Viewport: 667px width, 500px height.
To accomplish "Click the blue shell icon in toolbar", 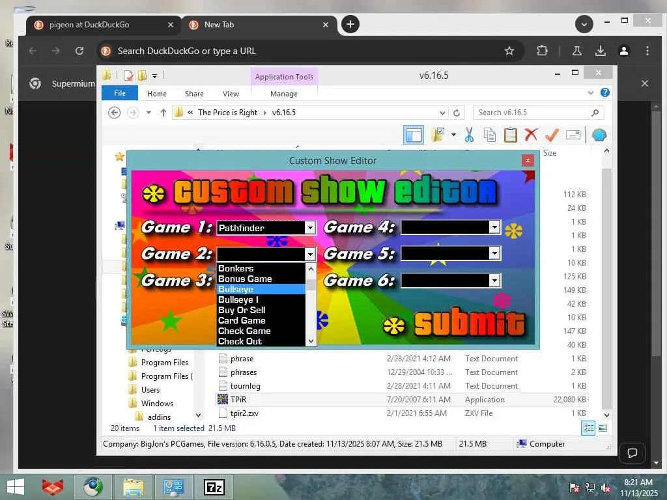I will 599,135.
